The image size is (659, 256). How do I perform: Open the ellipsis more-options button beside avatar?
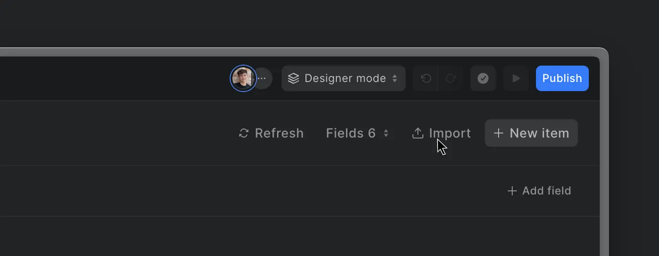pyautogui.click(x=262, y=78)
